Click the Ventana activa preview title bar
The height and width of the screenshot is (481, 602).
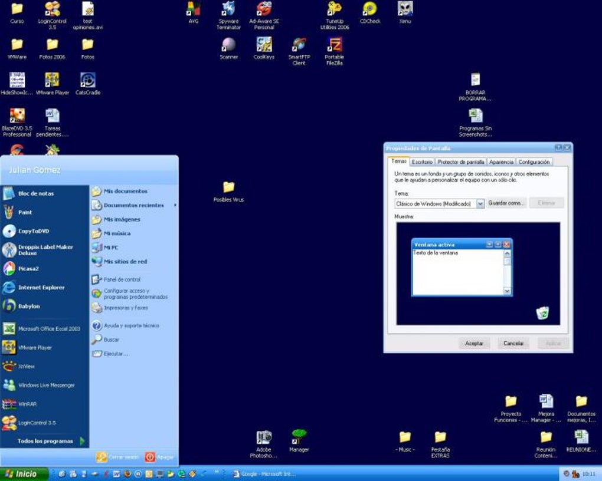click(462, 245)
